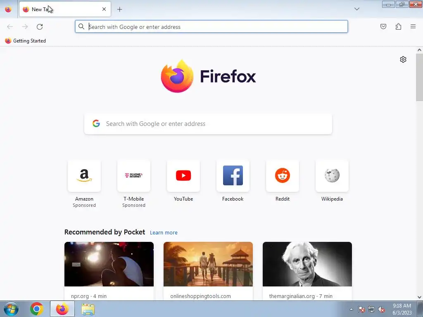Open the onlineshoppingtools.com story thumbnail
This screenshot has height=317, width=423.
click(x=208, y=264)
